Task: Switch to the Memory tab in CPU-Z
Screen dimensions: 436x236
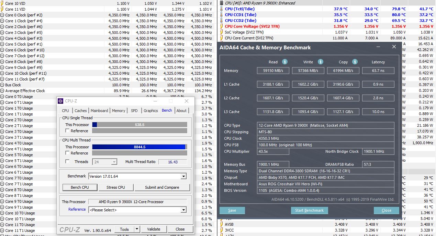Action: (x=119, y=111)
